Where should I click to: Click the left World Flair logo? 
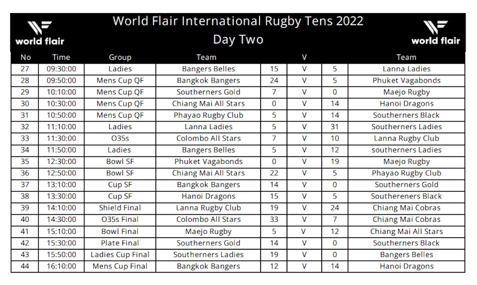pyautogui.click(x=39, y=32)
